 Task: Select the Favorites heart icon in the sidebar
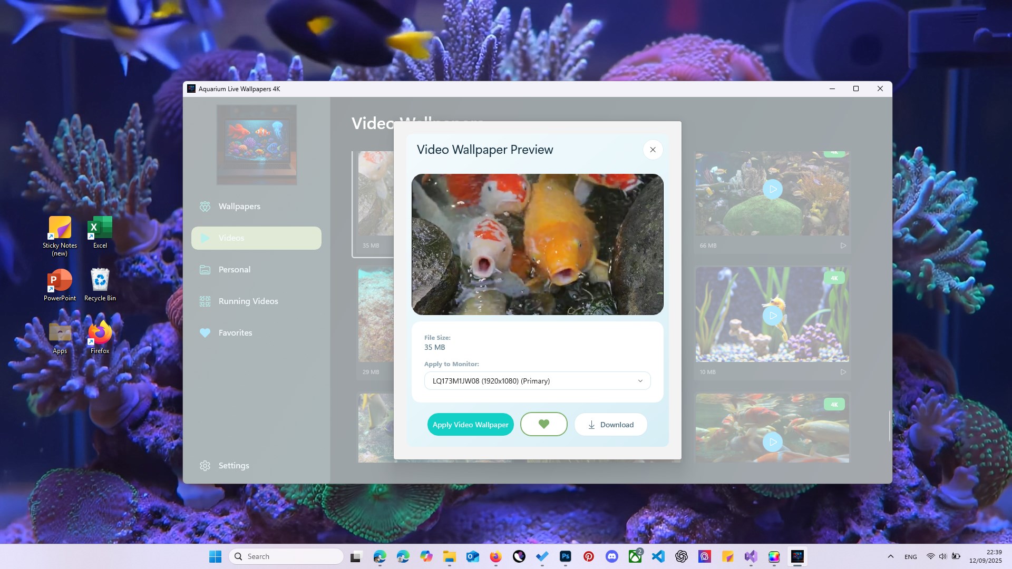click(205, 332)
